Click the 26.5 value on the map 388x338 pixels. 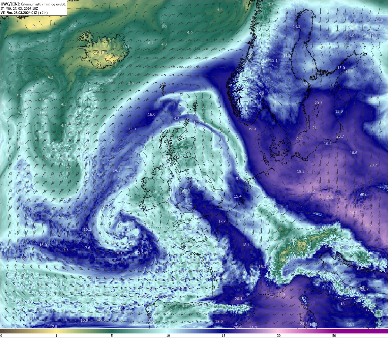(368, 225)
